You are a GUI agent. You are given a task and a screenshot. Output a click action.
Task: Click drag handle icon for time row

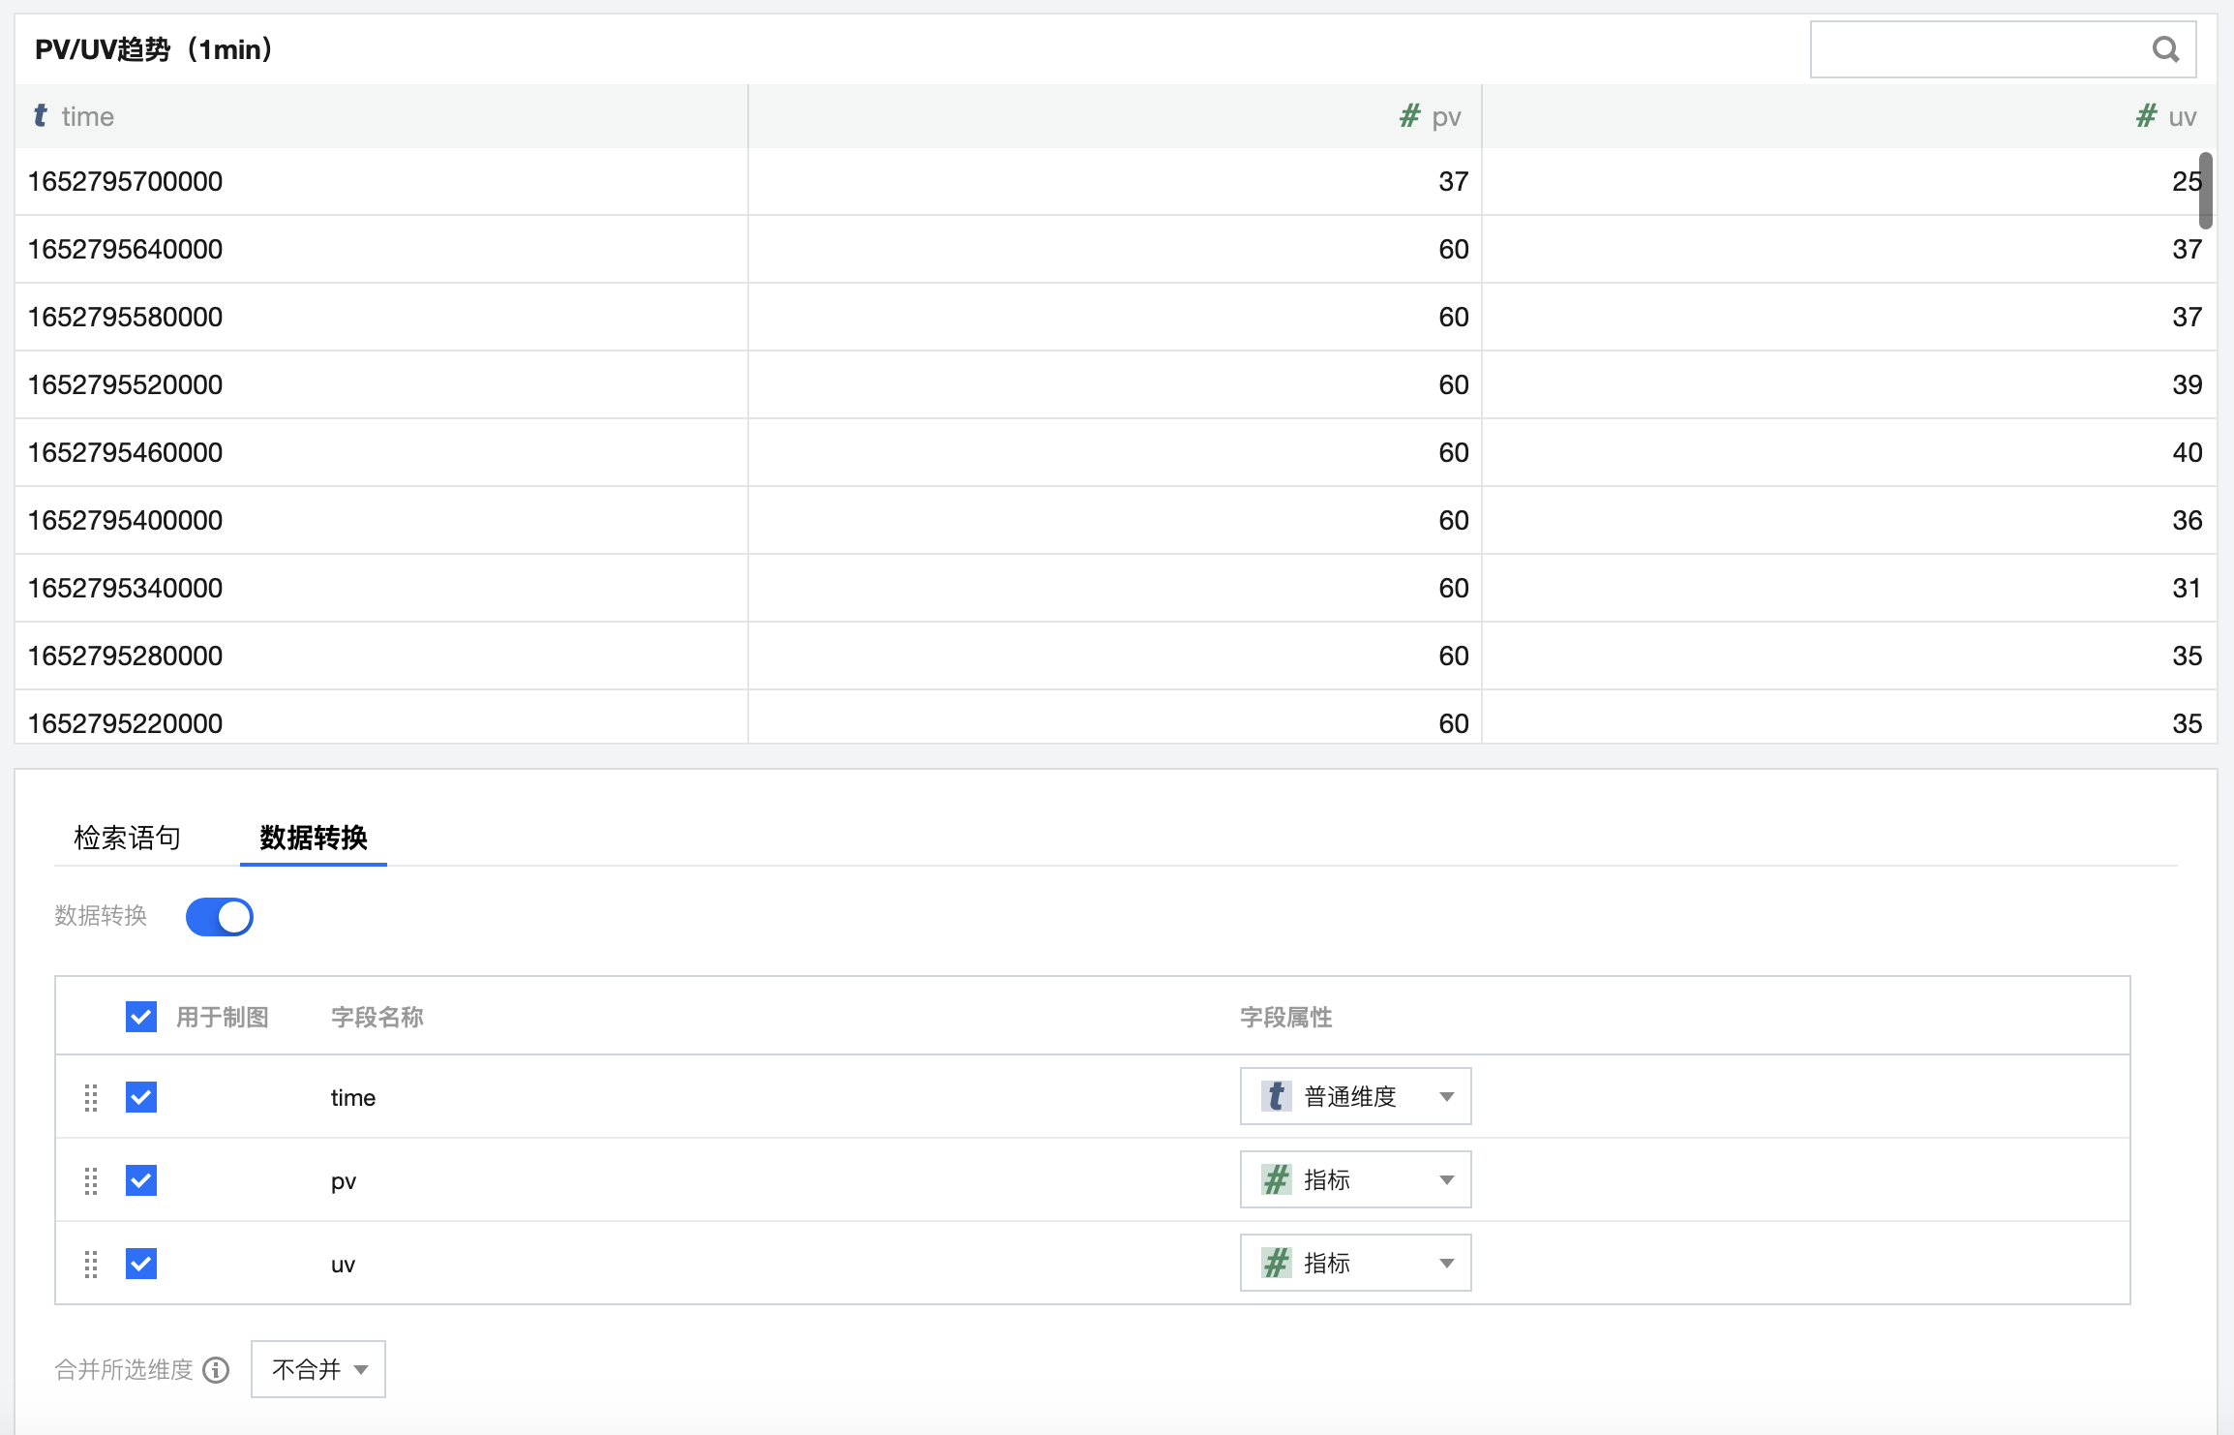[x=91, y=1097]
